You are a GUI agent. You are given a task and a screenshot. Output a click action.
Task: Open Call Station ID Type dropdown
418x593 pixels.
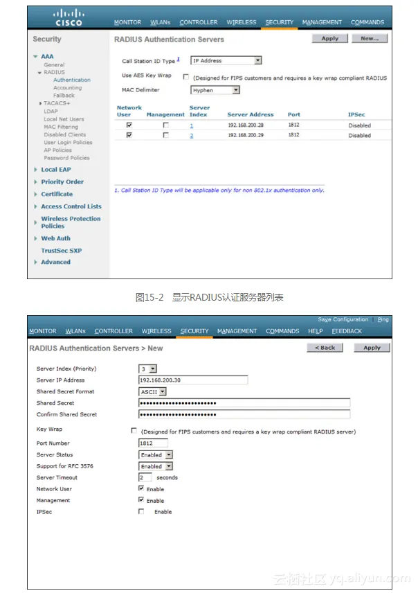tap(226, 60)
